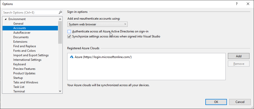
Task: Select the Azure login.microsoftonline.com entry
Action: (103, 57)
